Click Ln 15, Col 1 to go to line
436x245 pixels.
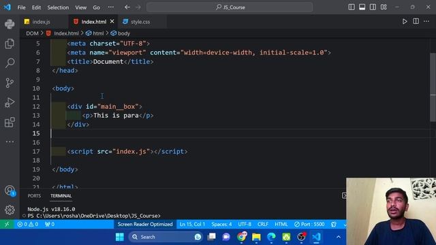[x=192, y=224]
